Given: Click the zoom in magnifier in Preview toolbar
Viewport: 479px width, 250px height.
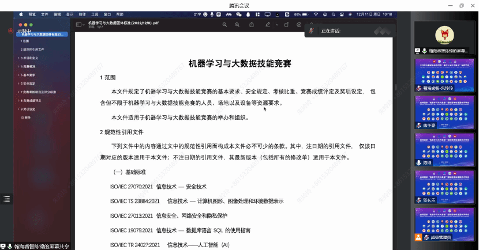Looking at the screenshot, I should 237,25.
